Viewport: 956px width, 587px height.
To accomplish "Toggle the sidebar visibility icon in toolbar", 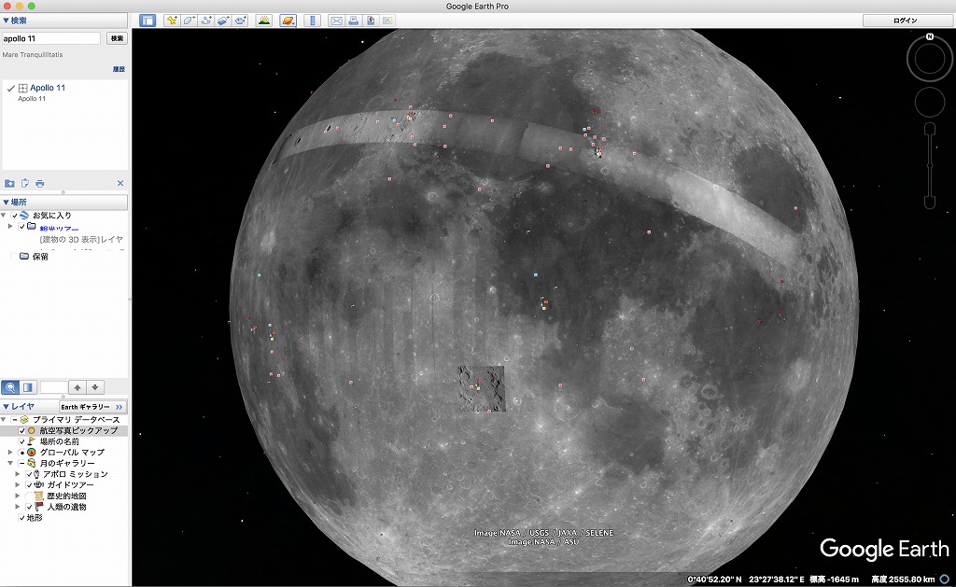I will pos(148,21).
